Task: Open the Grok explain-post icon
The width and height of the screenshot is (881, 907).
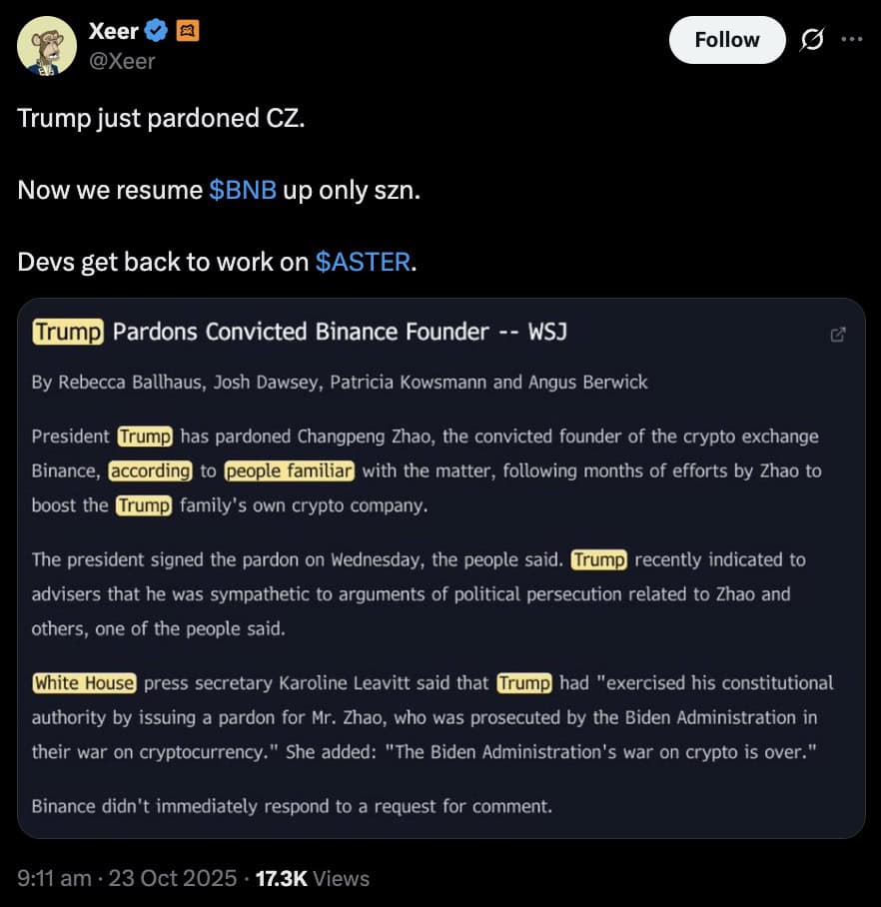Action: point(813,40)
